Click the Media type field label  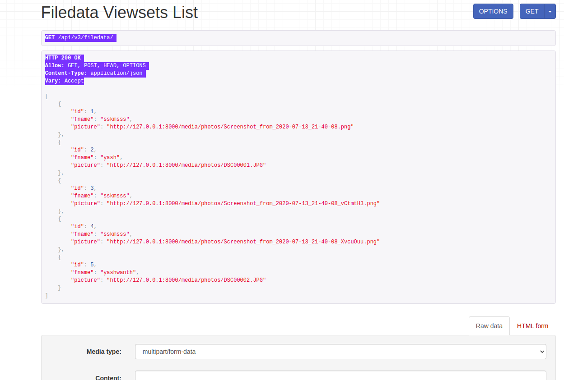coord(104,352)
